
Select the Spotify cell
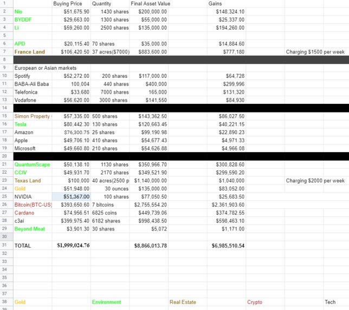tap(33, 76)
